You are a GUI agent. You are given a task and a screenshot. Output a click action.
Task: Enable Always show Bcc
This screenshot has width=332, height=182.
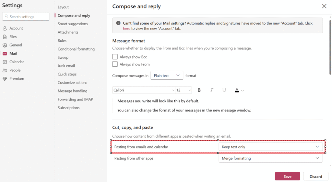(x=115, y=57)
